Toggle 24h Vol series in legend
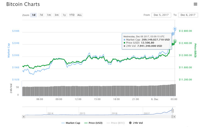Image resolution: width=201 pixels, height=127 pixels. point(138,123)
